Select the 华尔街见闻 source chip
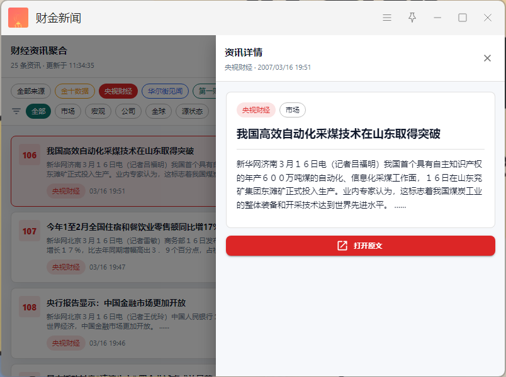 [x=166, y=91]
